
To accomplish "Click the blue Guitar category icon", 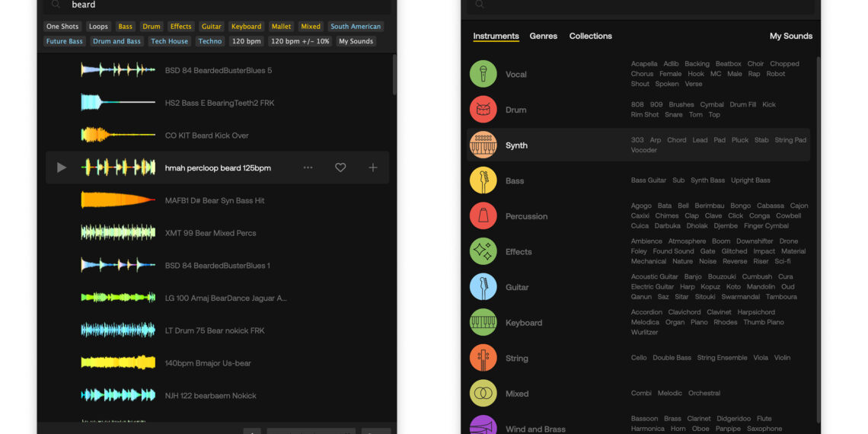I will pos(483,287).
